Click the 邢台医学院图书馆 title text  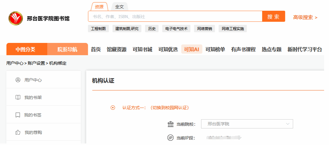[48, 18]
